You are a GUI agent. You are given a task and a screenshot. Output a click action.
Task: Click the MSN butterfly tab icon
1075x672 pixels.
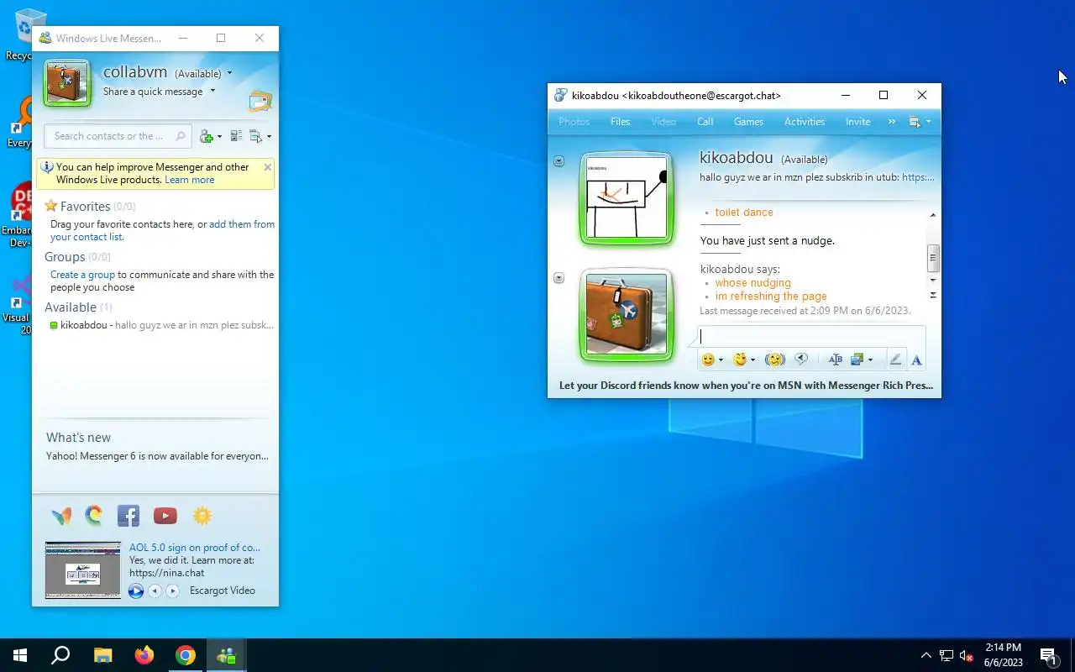(61, 516)
